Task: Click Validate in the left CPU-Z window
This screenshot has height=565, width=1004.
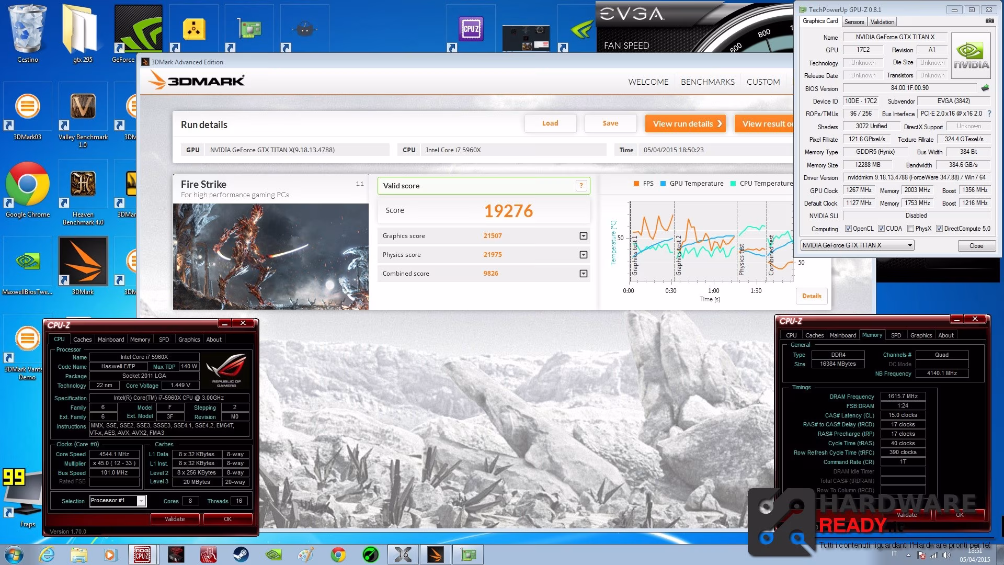Action: pos(175,519)
